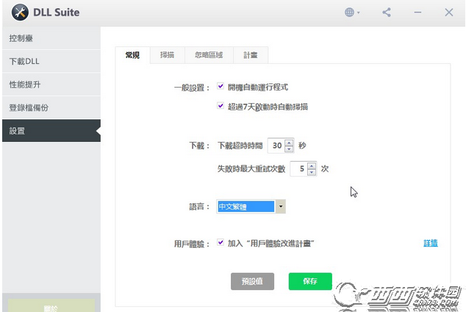Click the DLL Suite wrench logo icon
The image size is (466, 312).
coord(20,13)
